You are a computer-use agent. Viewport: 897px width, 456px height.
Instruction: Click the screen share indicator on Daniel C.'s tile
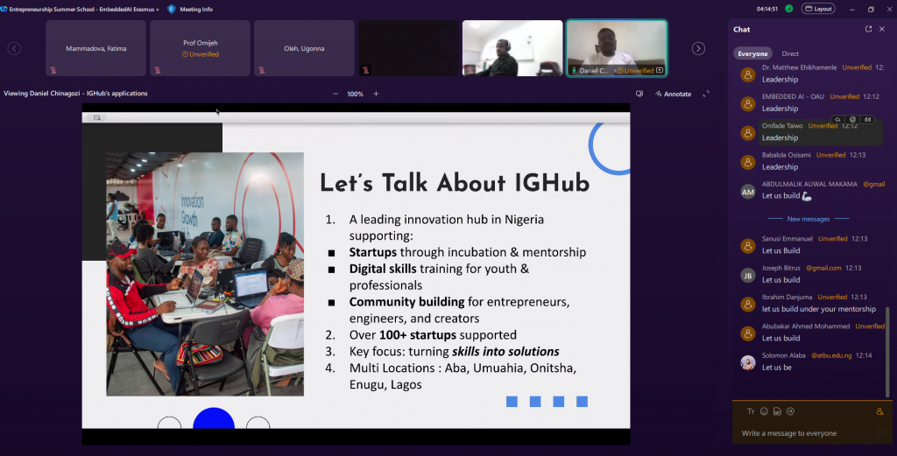coord(660,70)
